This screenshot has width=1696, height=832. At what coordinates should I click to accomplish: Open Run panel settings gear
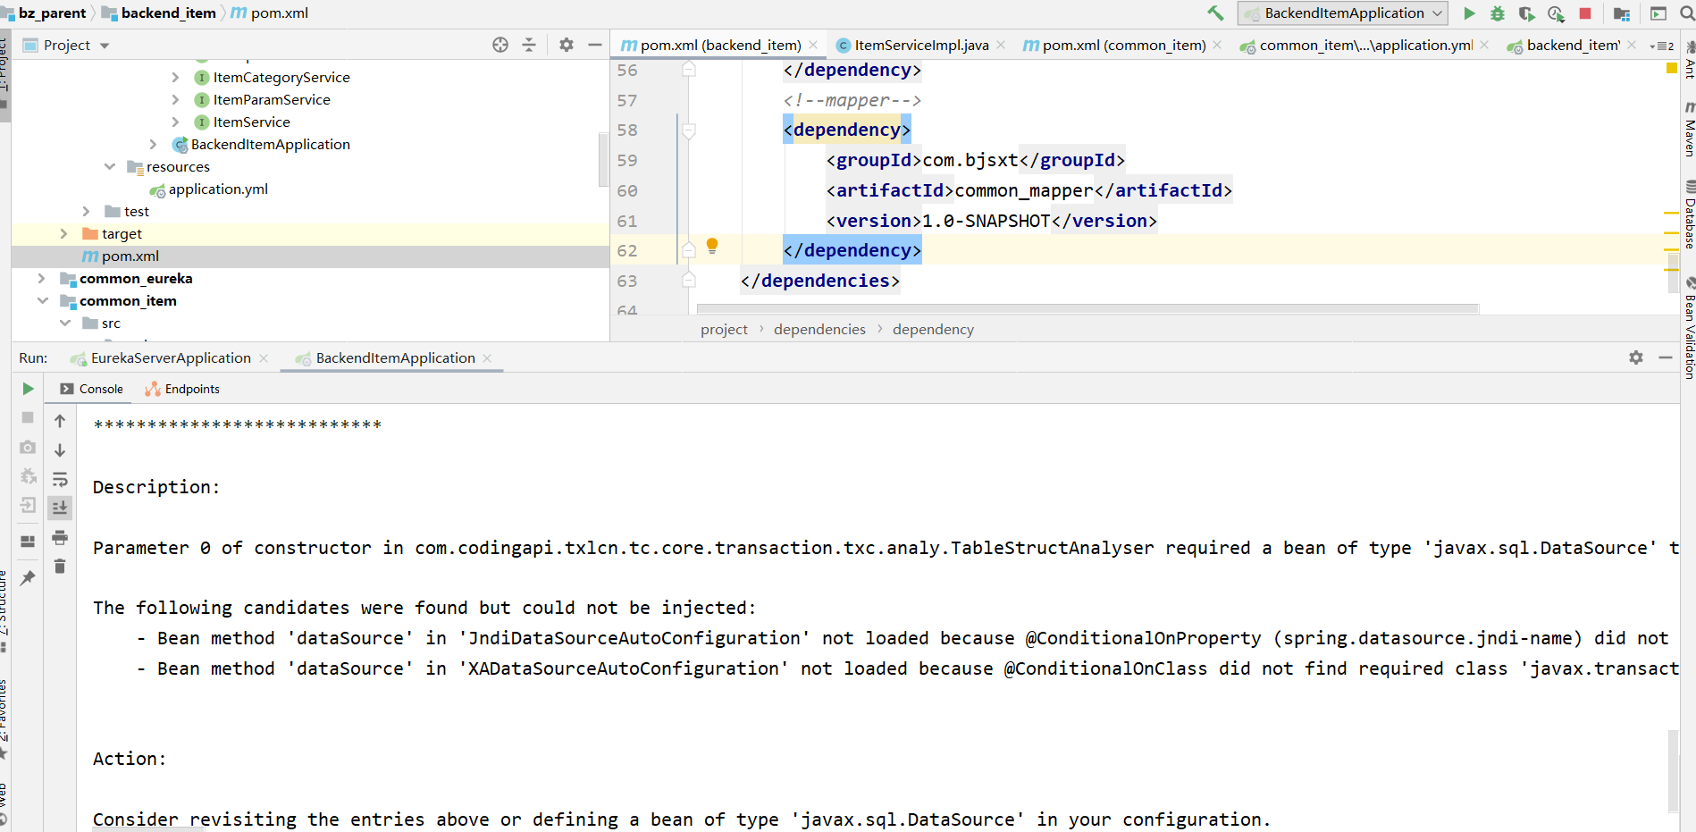(1636, 357)
